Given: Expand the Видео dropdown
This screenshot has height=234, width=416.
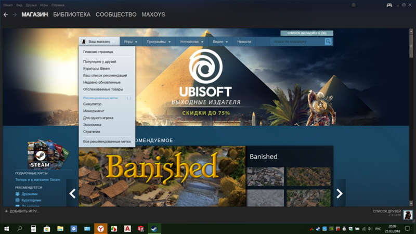Looking at the screenshot, I should [x=220, y=42].
